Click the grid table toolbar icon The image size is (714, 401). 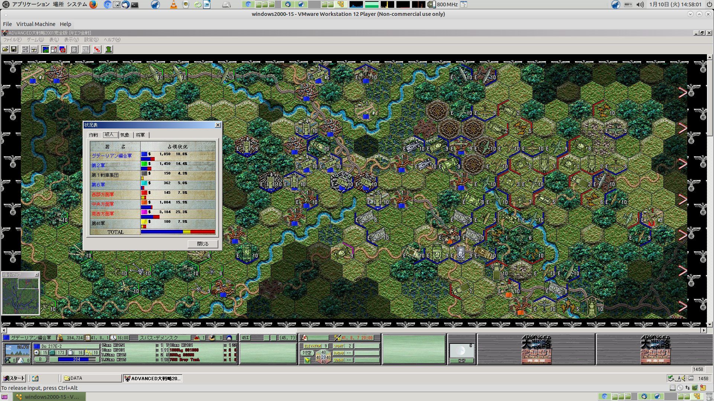[x=74, y=49]
